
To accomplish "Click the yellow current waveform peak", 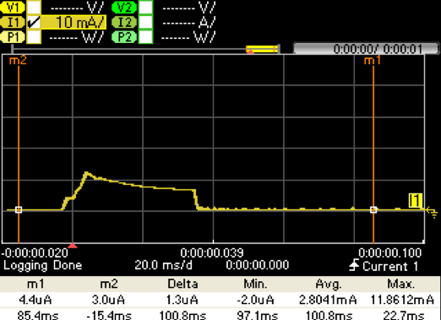I will click(x=86, y=173).
